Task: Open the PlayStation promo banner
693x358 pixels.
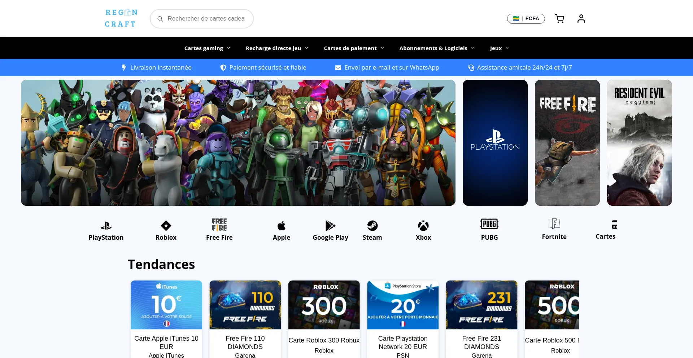Action: click(x=495, y=143)
